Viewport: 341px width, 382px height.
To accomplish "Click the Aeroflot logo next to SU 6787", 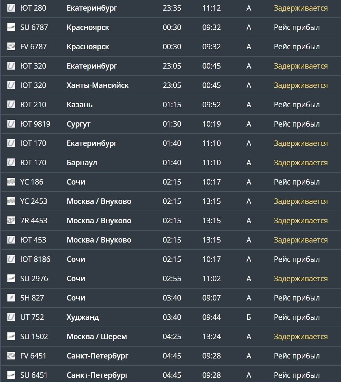I will tap(11, 27).
